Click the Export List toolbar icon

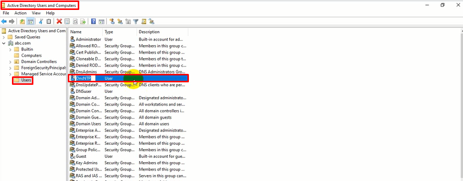[83, 21]
